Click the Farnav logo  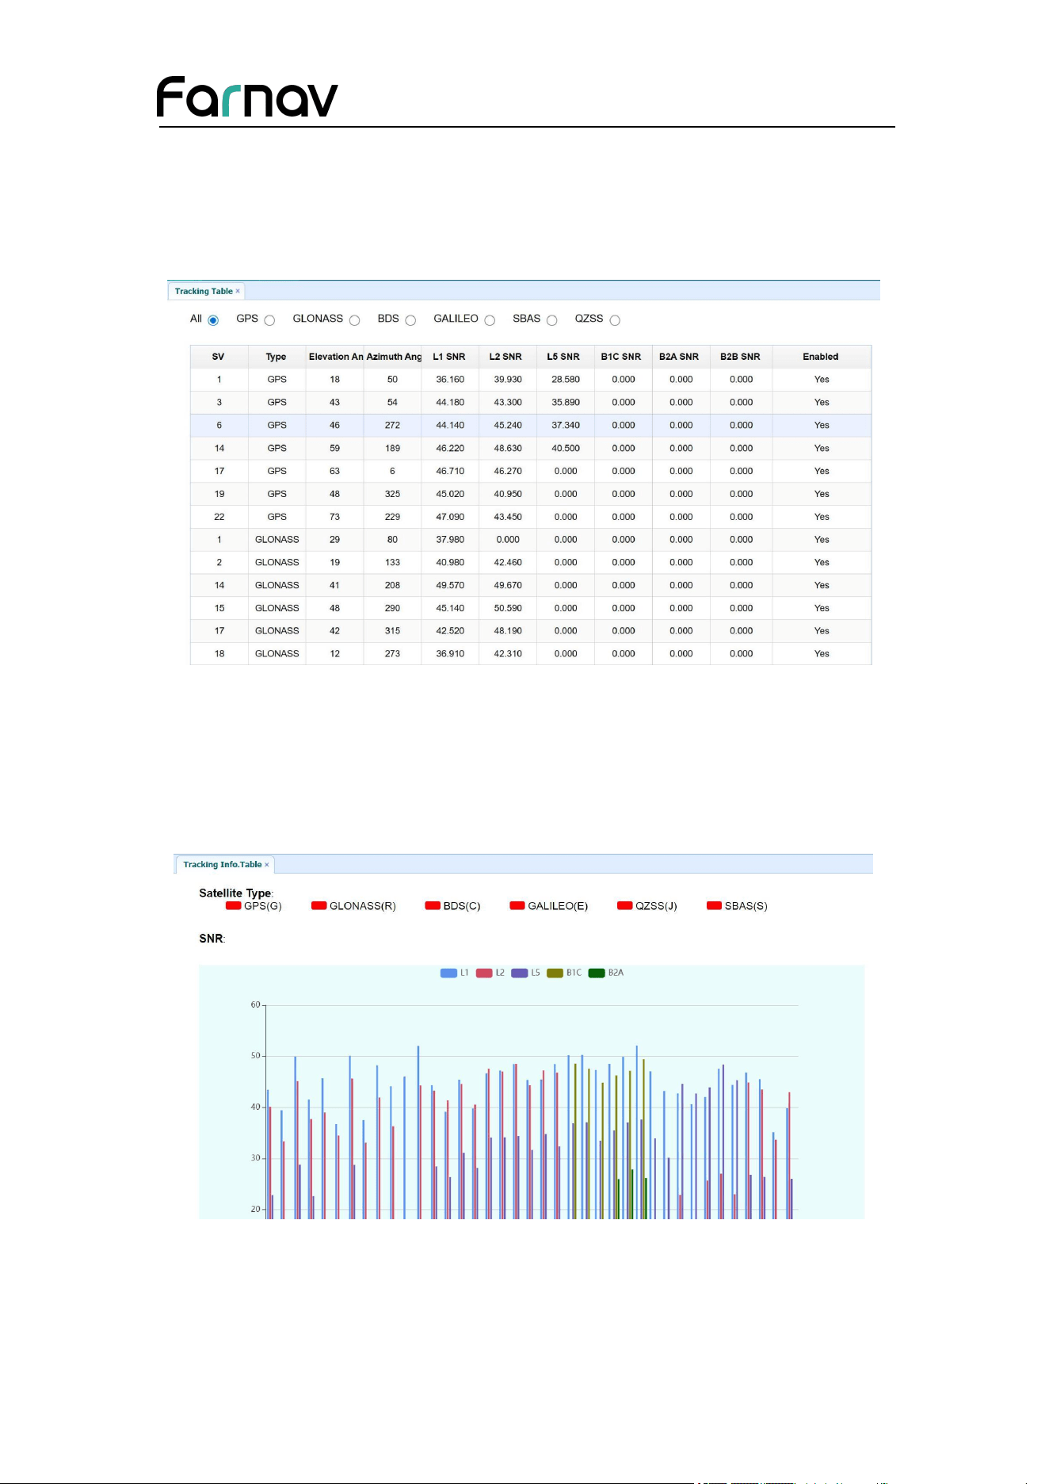tap(247, 97)
